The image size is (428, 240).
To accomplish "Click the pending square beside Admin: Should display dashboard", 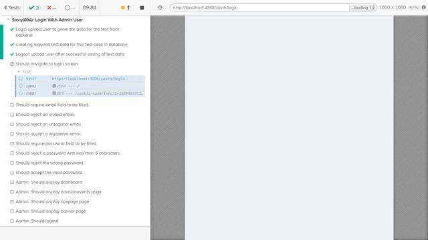I will 12,182.
